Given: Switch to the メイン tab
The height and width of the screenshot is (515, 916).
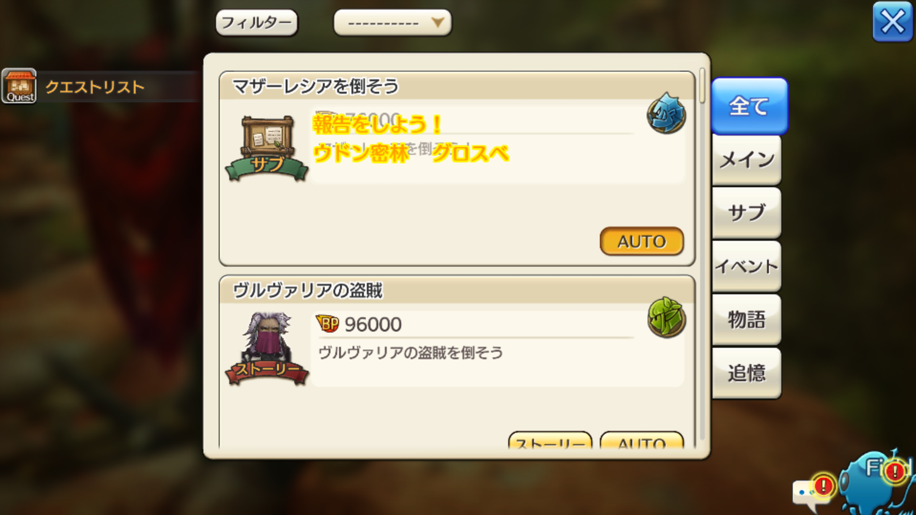Looking at the screenshot, I should point(746,160).
